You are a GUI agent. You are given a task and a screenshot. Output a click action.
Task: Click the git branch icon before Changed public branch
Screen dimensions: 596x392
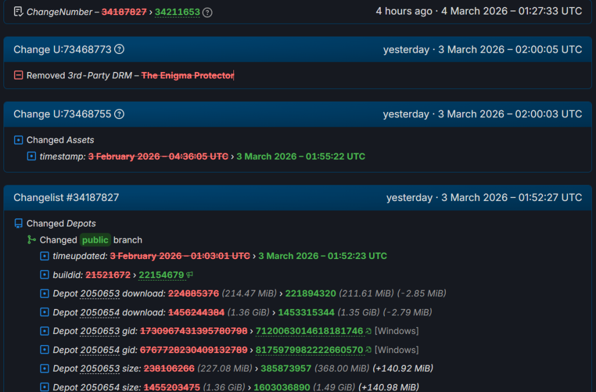pyautogui.click(x=31, y=240)
